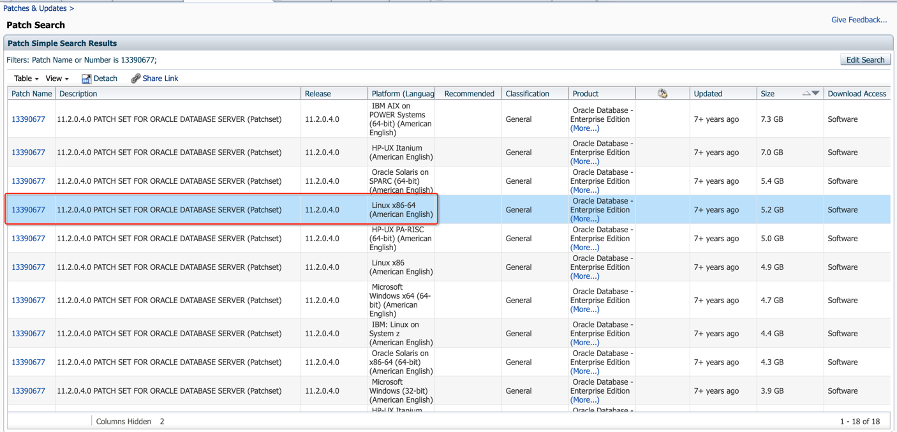
Task: Open patch 13390677 for HP-UX PA-RISC
Action: [x=28, y=239]
